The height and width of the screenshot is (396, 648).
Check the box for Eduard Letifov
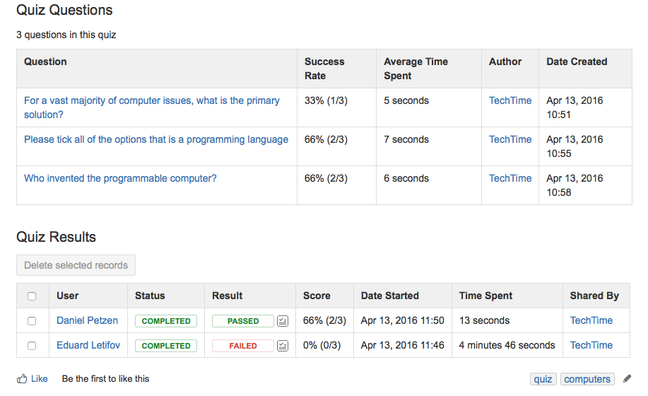coord(31,346)
